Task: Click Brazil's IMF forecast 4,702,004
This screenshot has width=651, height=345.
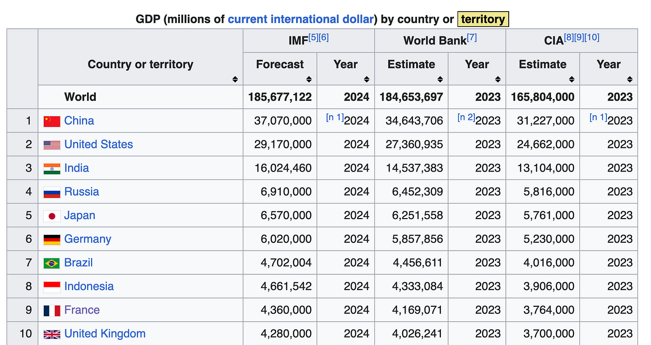Action: pyautogui.click(x=286, y=263)
